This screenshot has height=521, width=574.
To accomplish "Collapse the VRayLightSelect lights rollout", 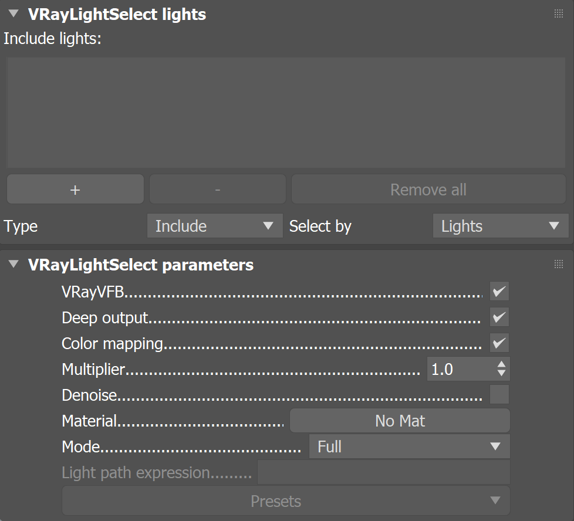I will [12, 13].
